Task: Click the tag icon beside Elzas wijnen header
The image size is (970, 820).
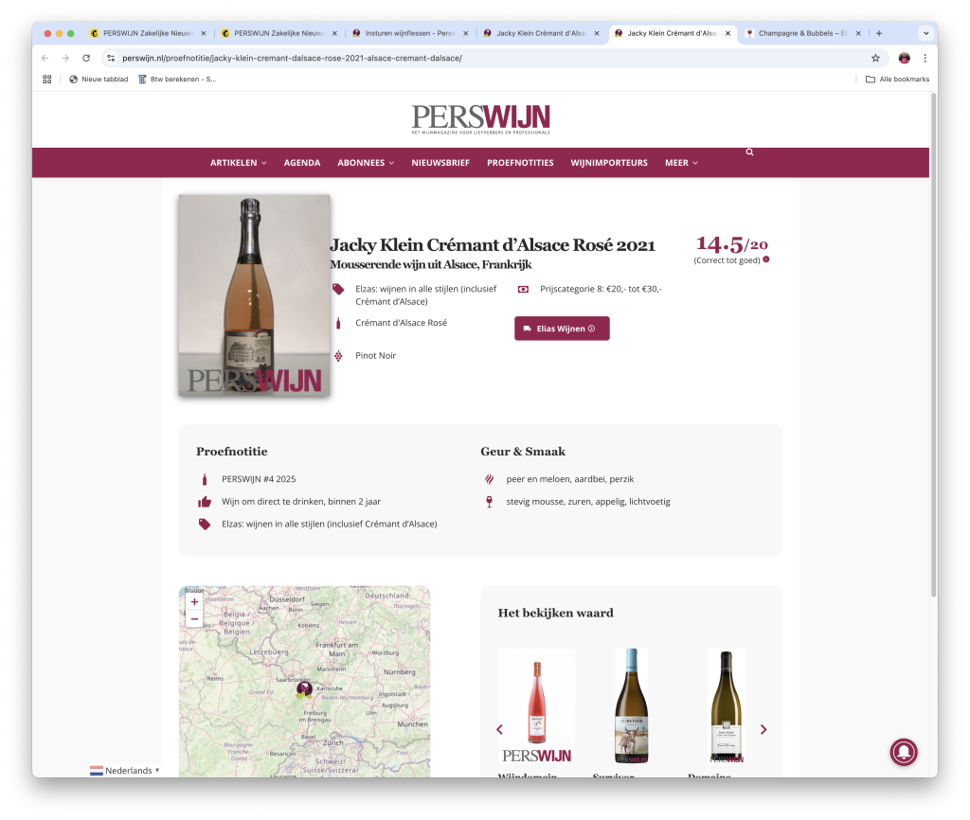Action: [338, 289]
